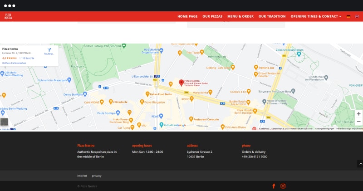363x191 pixels.
Task: Open the Prater Biergarten marker
Action: point(142,102)
